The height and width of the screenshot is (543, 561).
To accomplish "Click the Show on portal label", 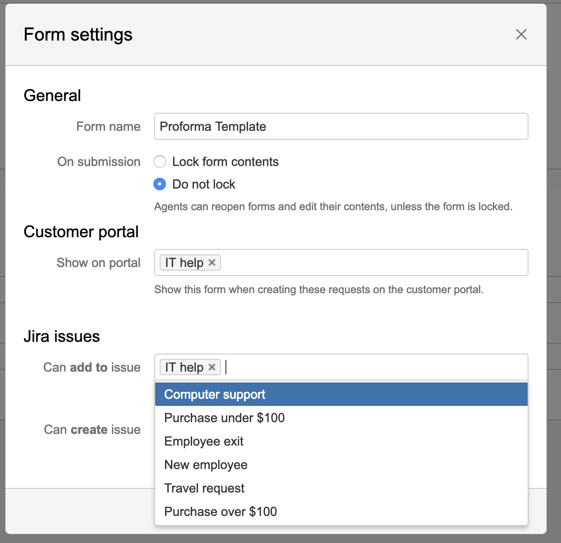I will (98, 262).
